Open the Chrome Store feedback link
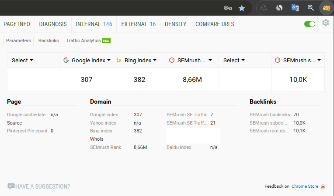The image size is (334, 196). tap(305, 186)
